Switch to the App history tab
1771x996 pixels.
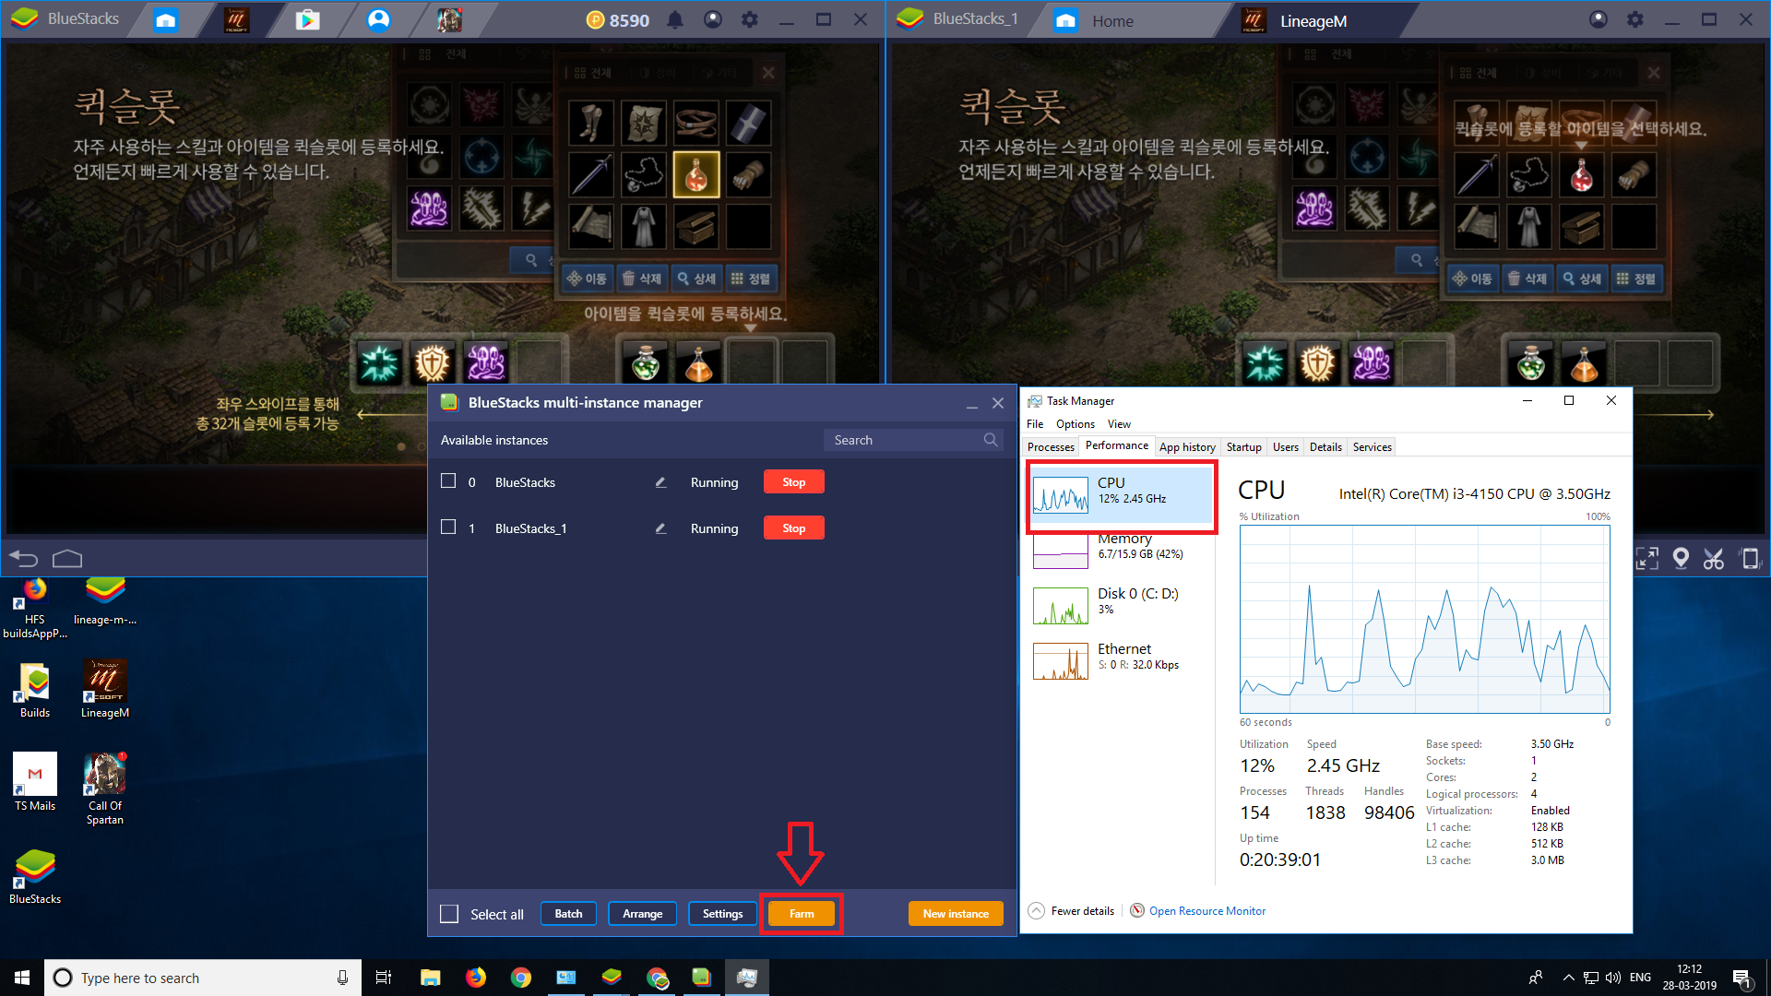click(x=1186, y=447)
